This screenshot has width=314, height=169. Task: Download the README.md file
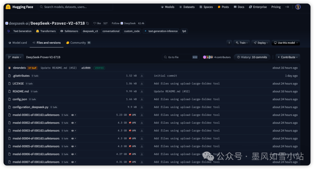click(142, 91)
